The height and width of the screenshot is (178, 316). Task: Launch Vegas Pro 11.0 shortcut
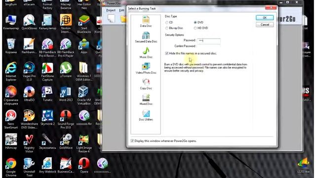tap(29, 71)
